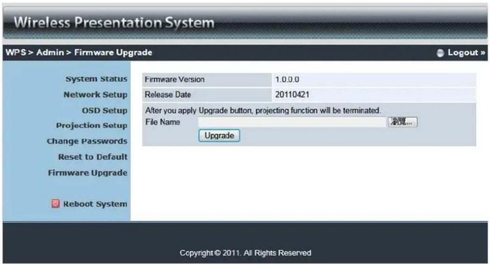Click the Upgrade button
490x264 pixels.
click(219, 136)
